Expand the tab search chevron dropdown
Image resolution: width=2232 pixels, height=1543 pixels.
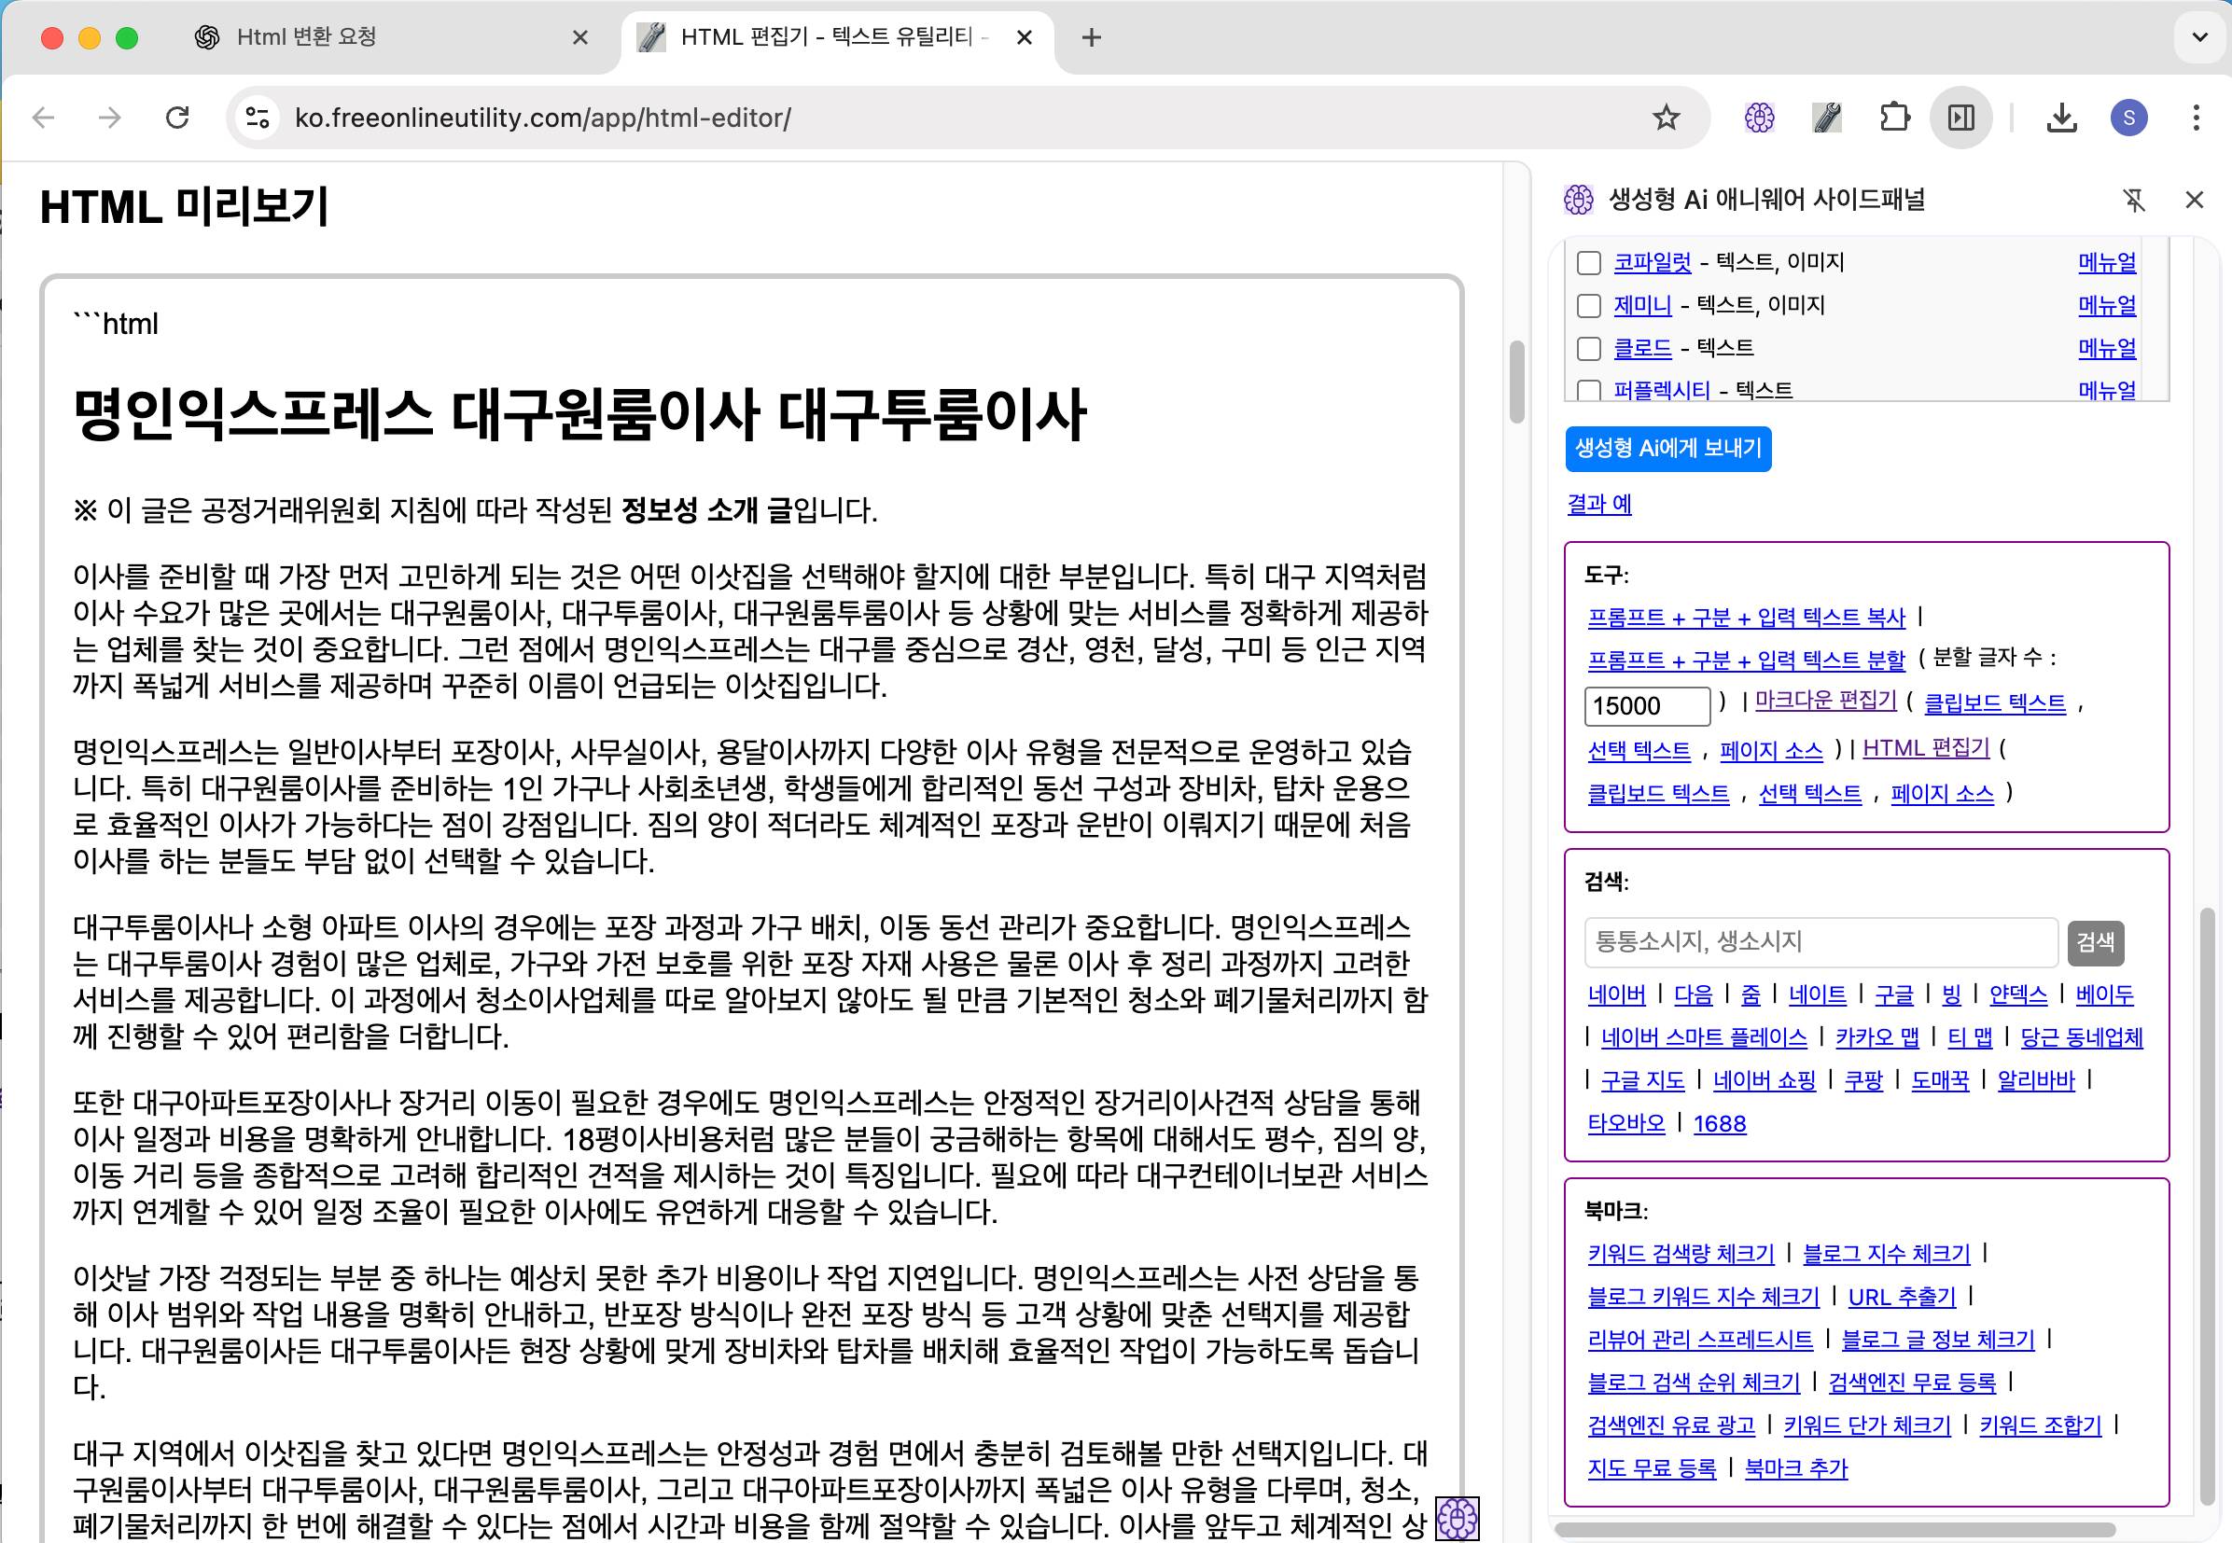coord(2199,37)
